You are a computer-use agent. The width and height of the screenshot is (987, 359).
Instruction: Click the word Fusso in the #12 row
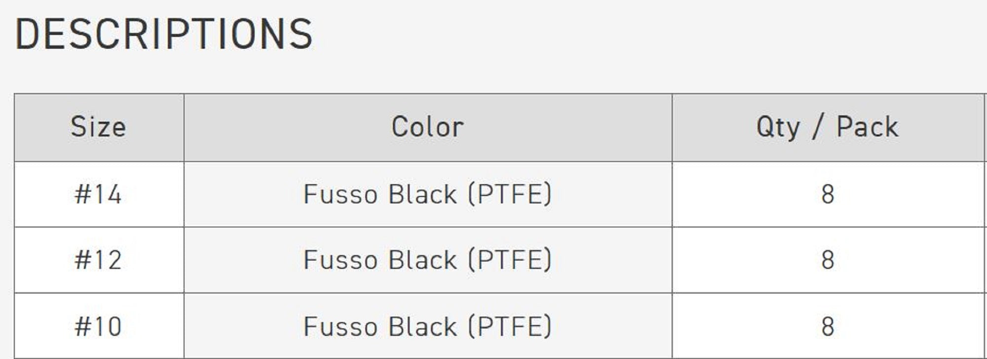341,260
